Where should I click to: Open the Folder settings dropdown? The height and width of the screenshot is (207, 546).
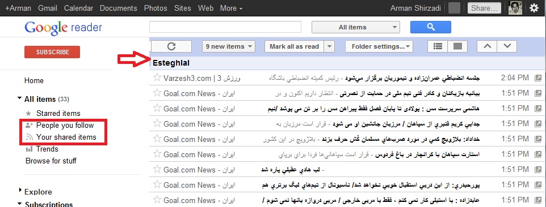(x=379, y=46)
